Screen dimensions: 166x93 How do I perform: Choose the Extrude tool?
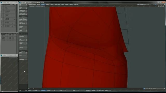pyautogui.click(x=23, y=22)
